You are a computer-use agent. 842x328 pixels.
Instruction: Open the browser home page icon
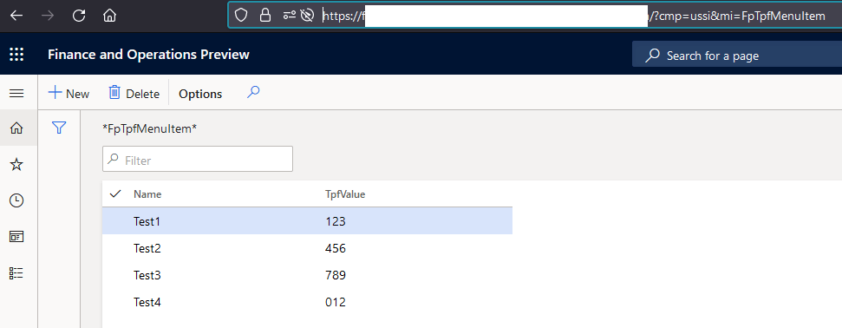coord(109,16)
